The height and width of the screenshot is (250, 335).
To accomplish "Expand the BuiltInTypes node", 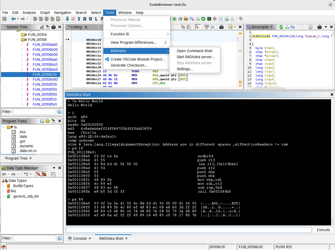I will tap(3, 186).
